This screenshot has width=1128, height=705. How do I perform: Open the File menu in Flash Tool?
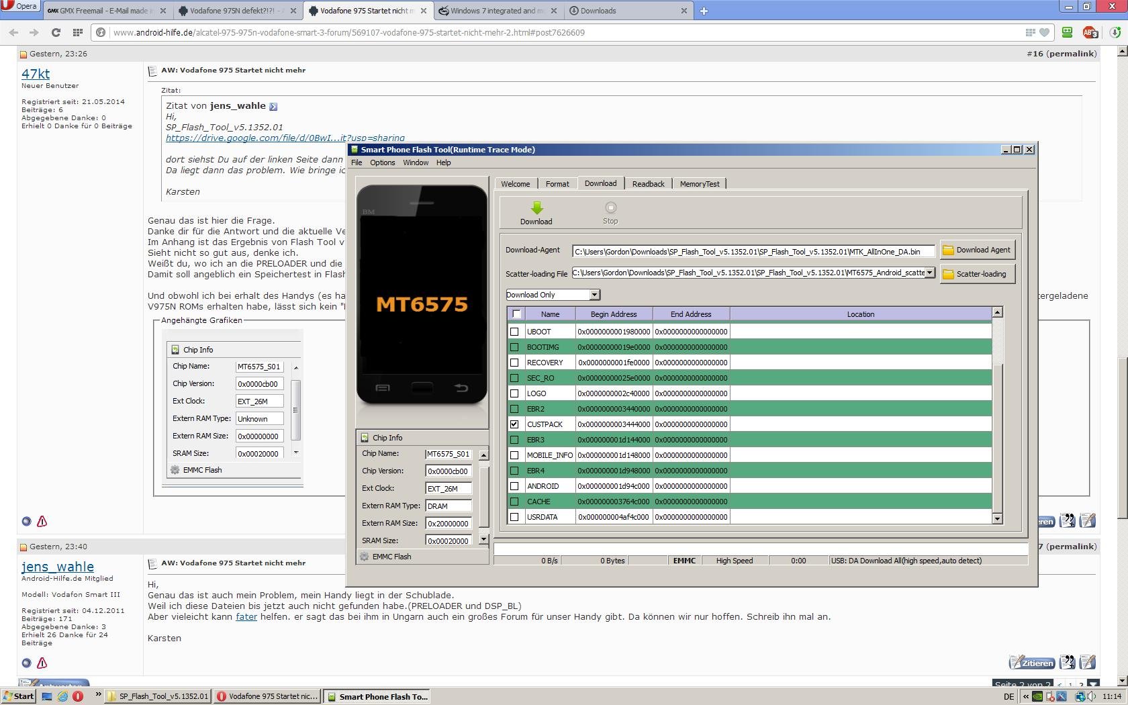click(x=357, y=162)
